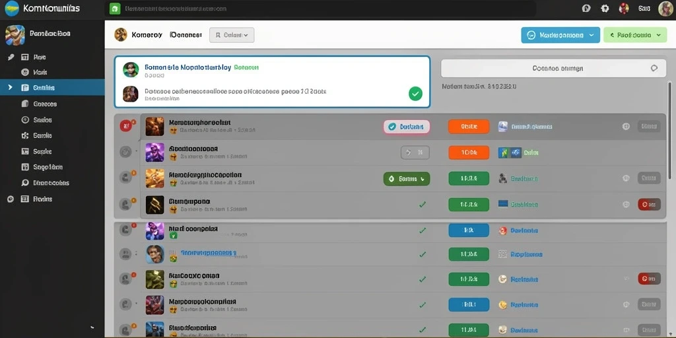Viewport: 676px width, 338px height.
Task: Click the pink-outlined 'Bedsint' badge
Action: pos(407,126)
